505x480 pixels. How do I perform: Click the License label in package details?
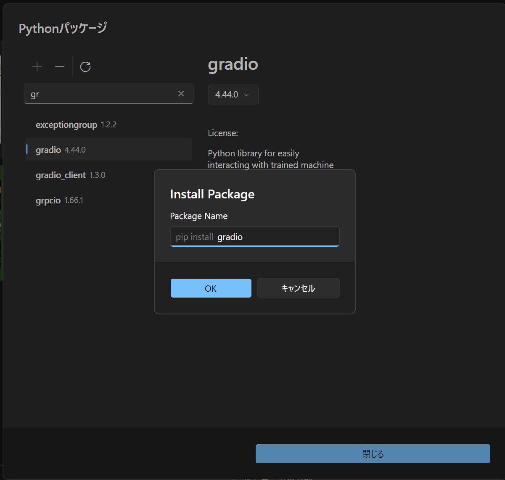pyautogui.click(x=223, y=133)
